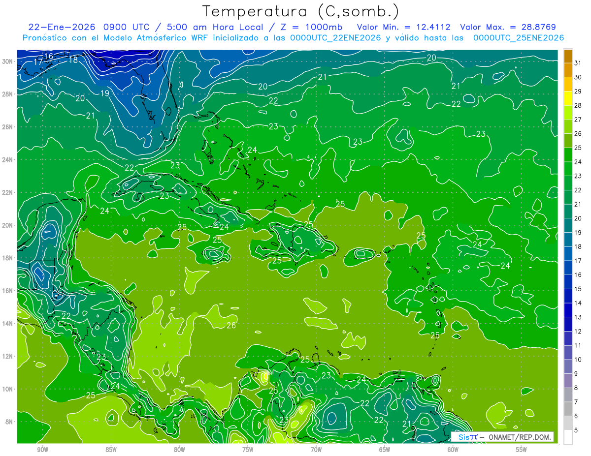Click purple colorbar swatch between 9 and 10
591x456 pixels.
coord(568,367)
